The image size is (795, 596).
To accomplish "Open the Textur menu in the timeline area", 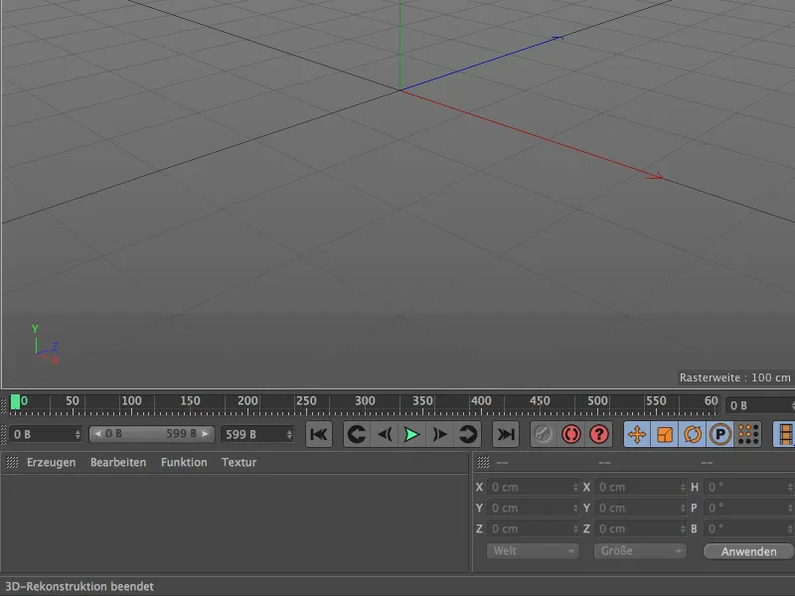I will click(238, 462).
